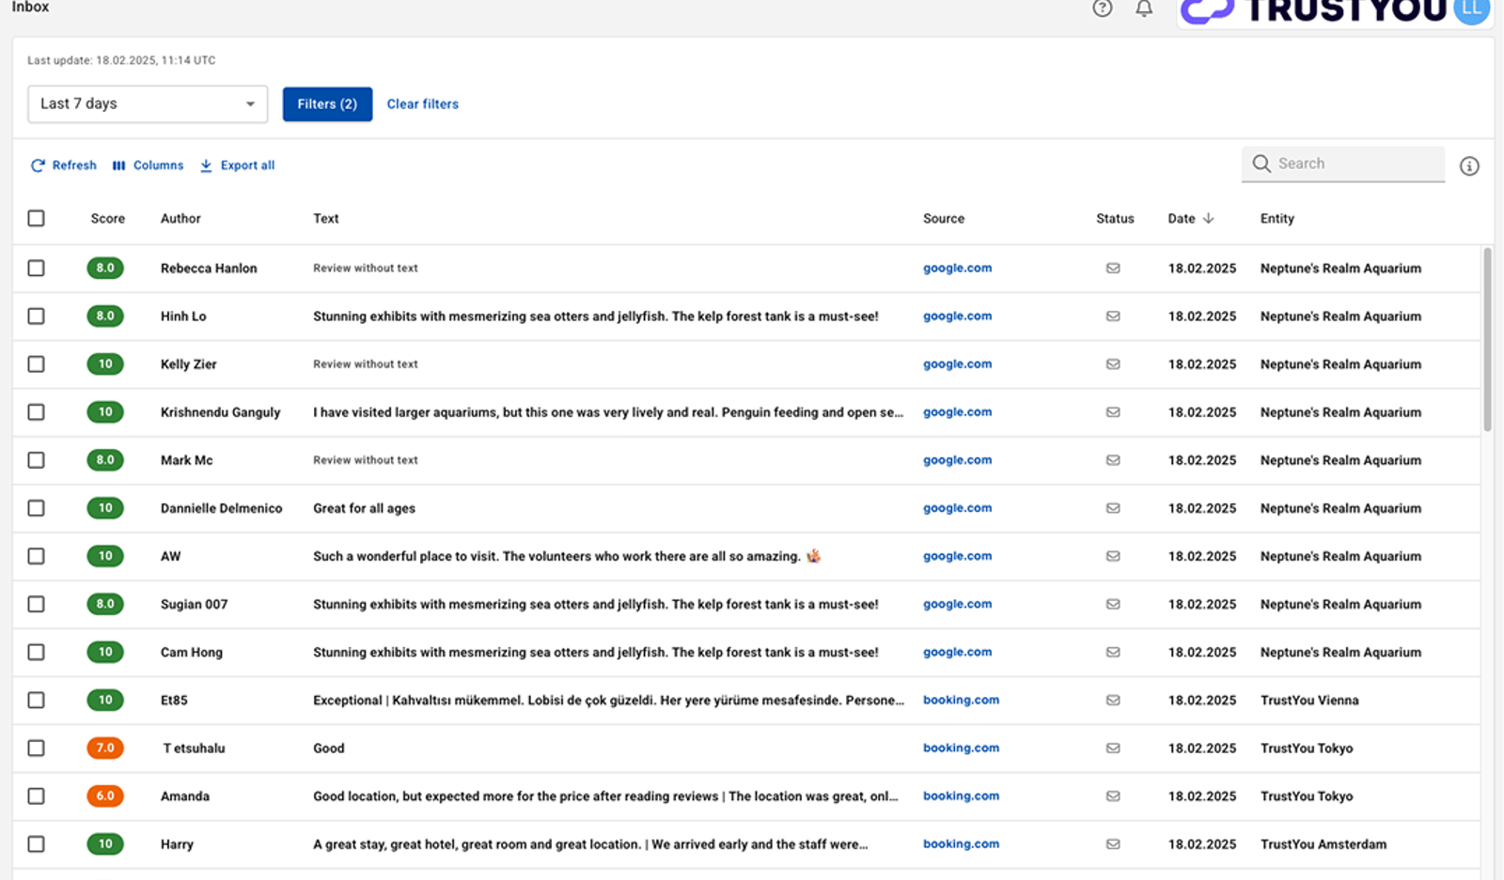Click the TrustYou logo
This screenshot has height=880, width=1504.
tap(1314, 10)
